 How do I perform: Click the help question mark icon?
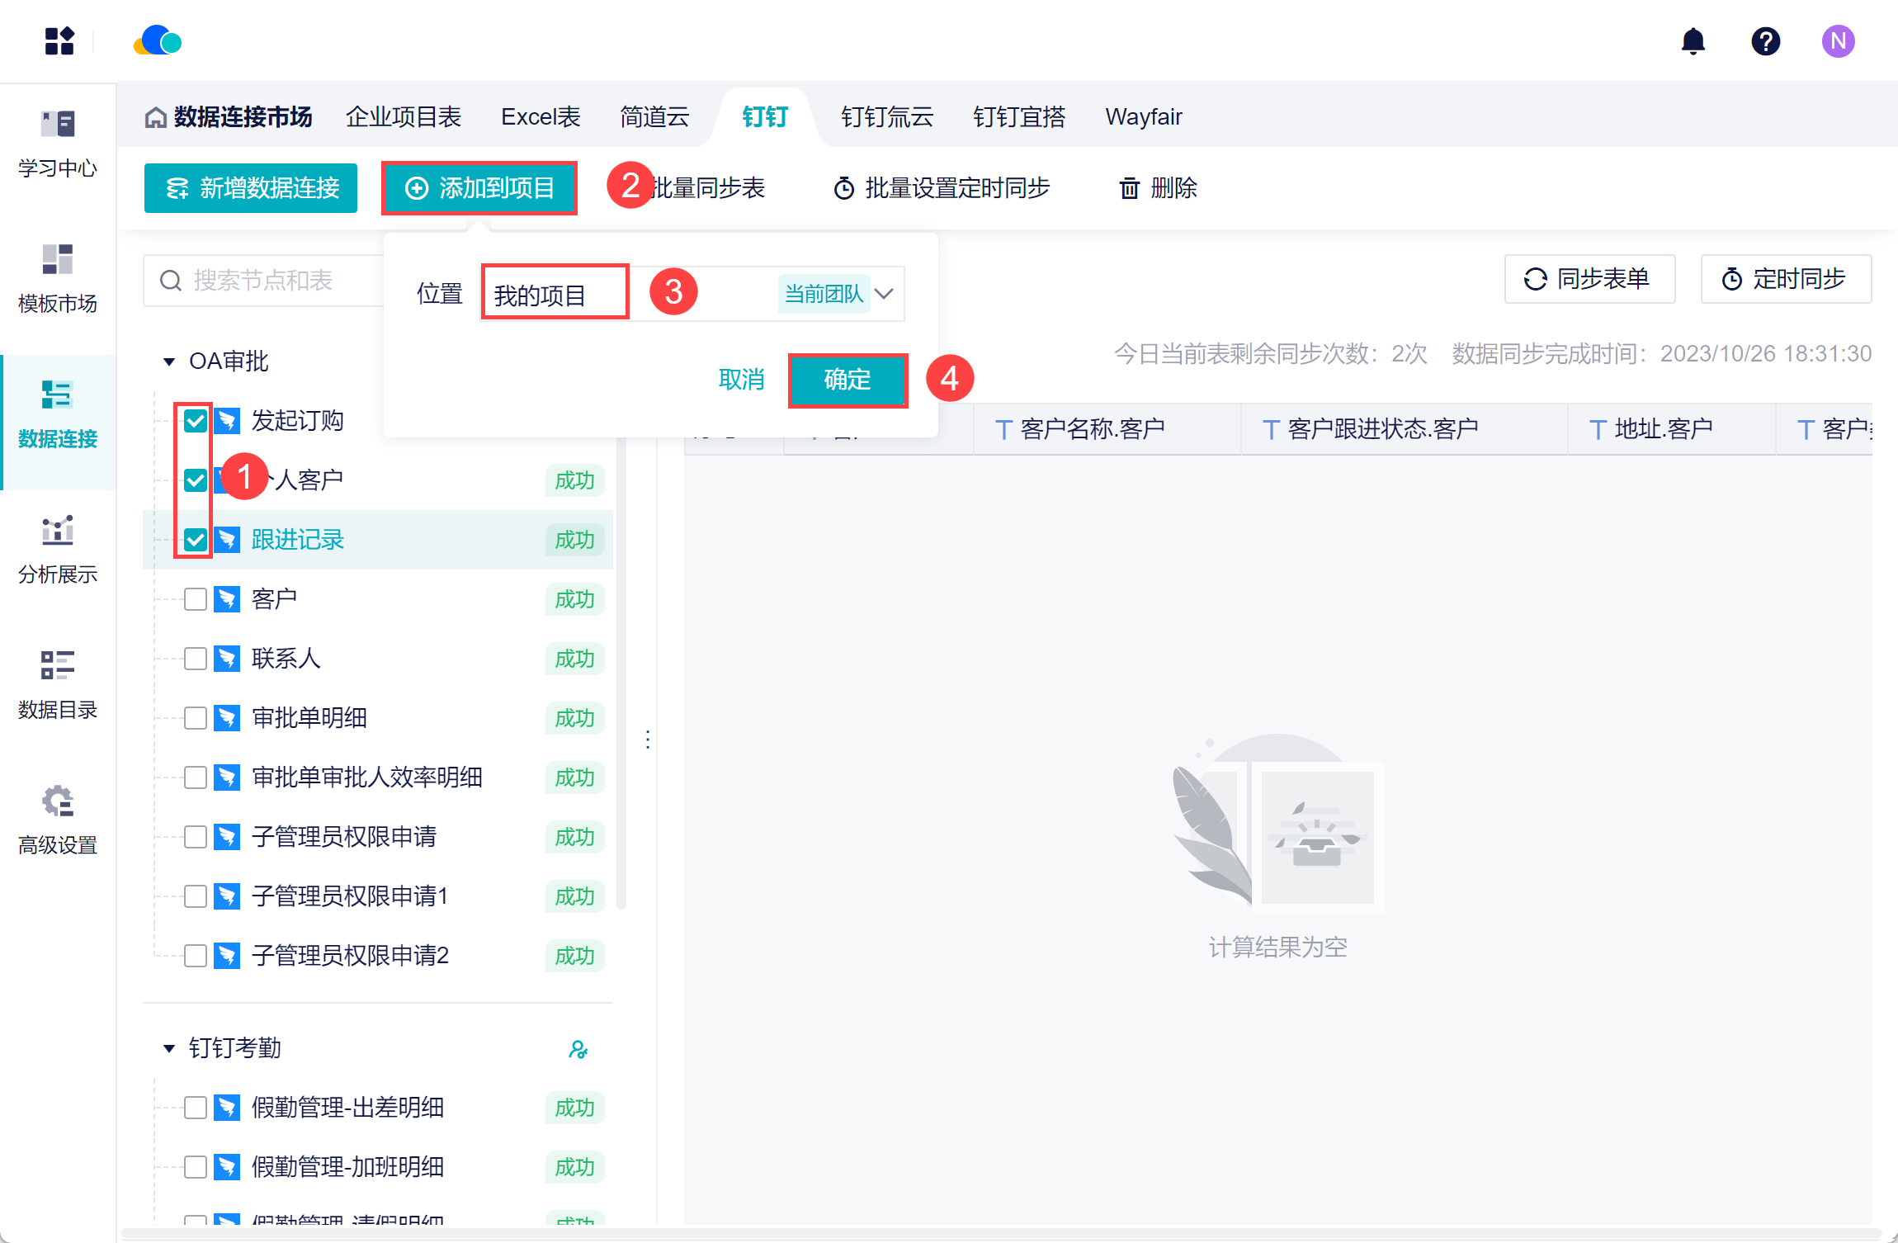(x=1765, y=41)
